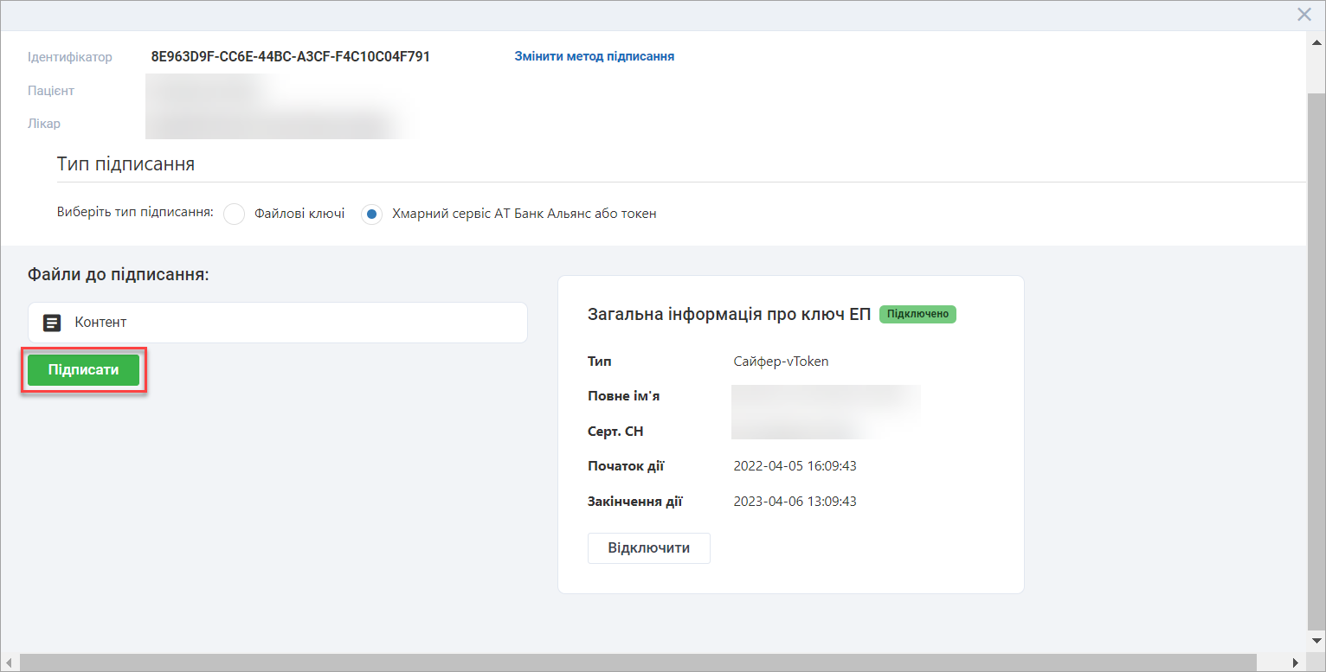The width and height of the screenshot is (1326, 672).
Task: Click the Тип підписання section heading
Action: coord(126,164)
